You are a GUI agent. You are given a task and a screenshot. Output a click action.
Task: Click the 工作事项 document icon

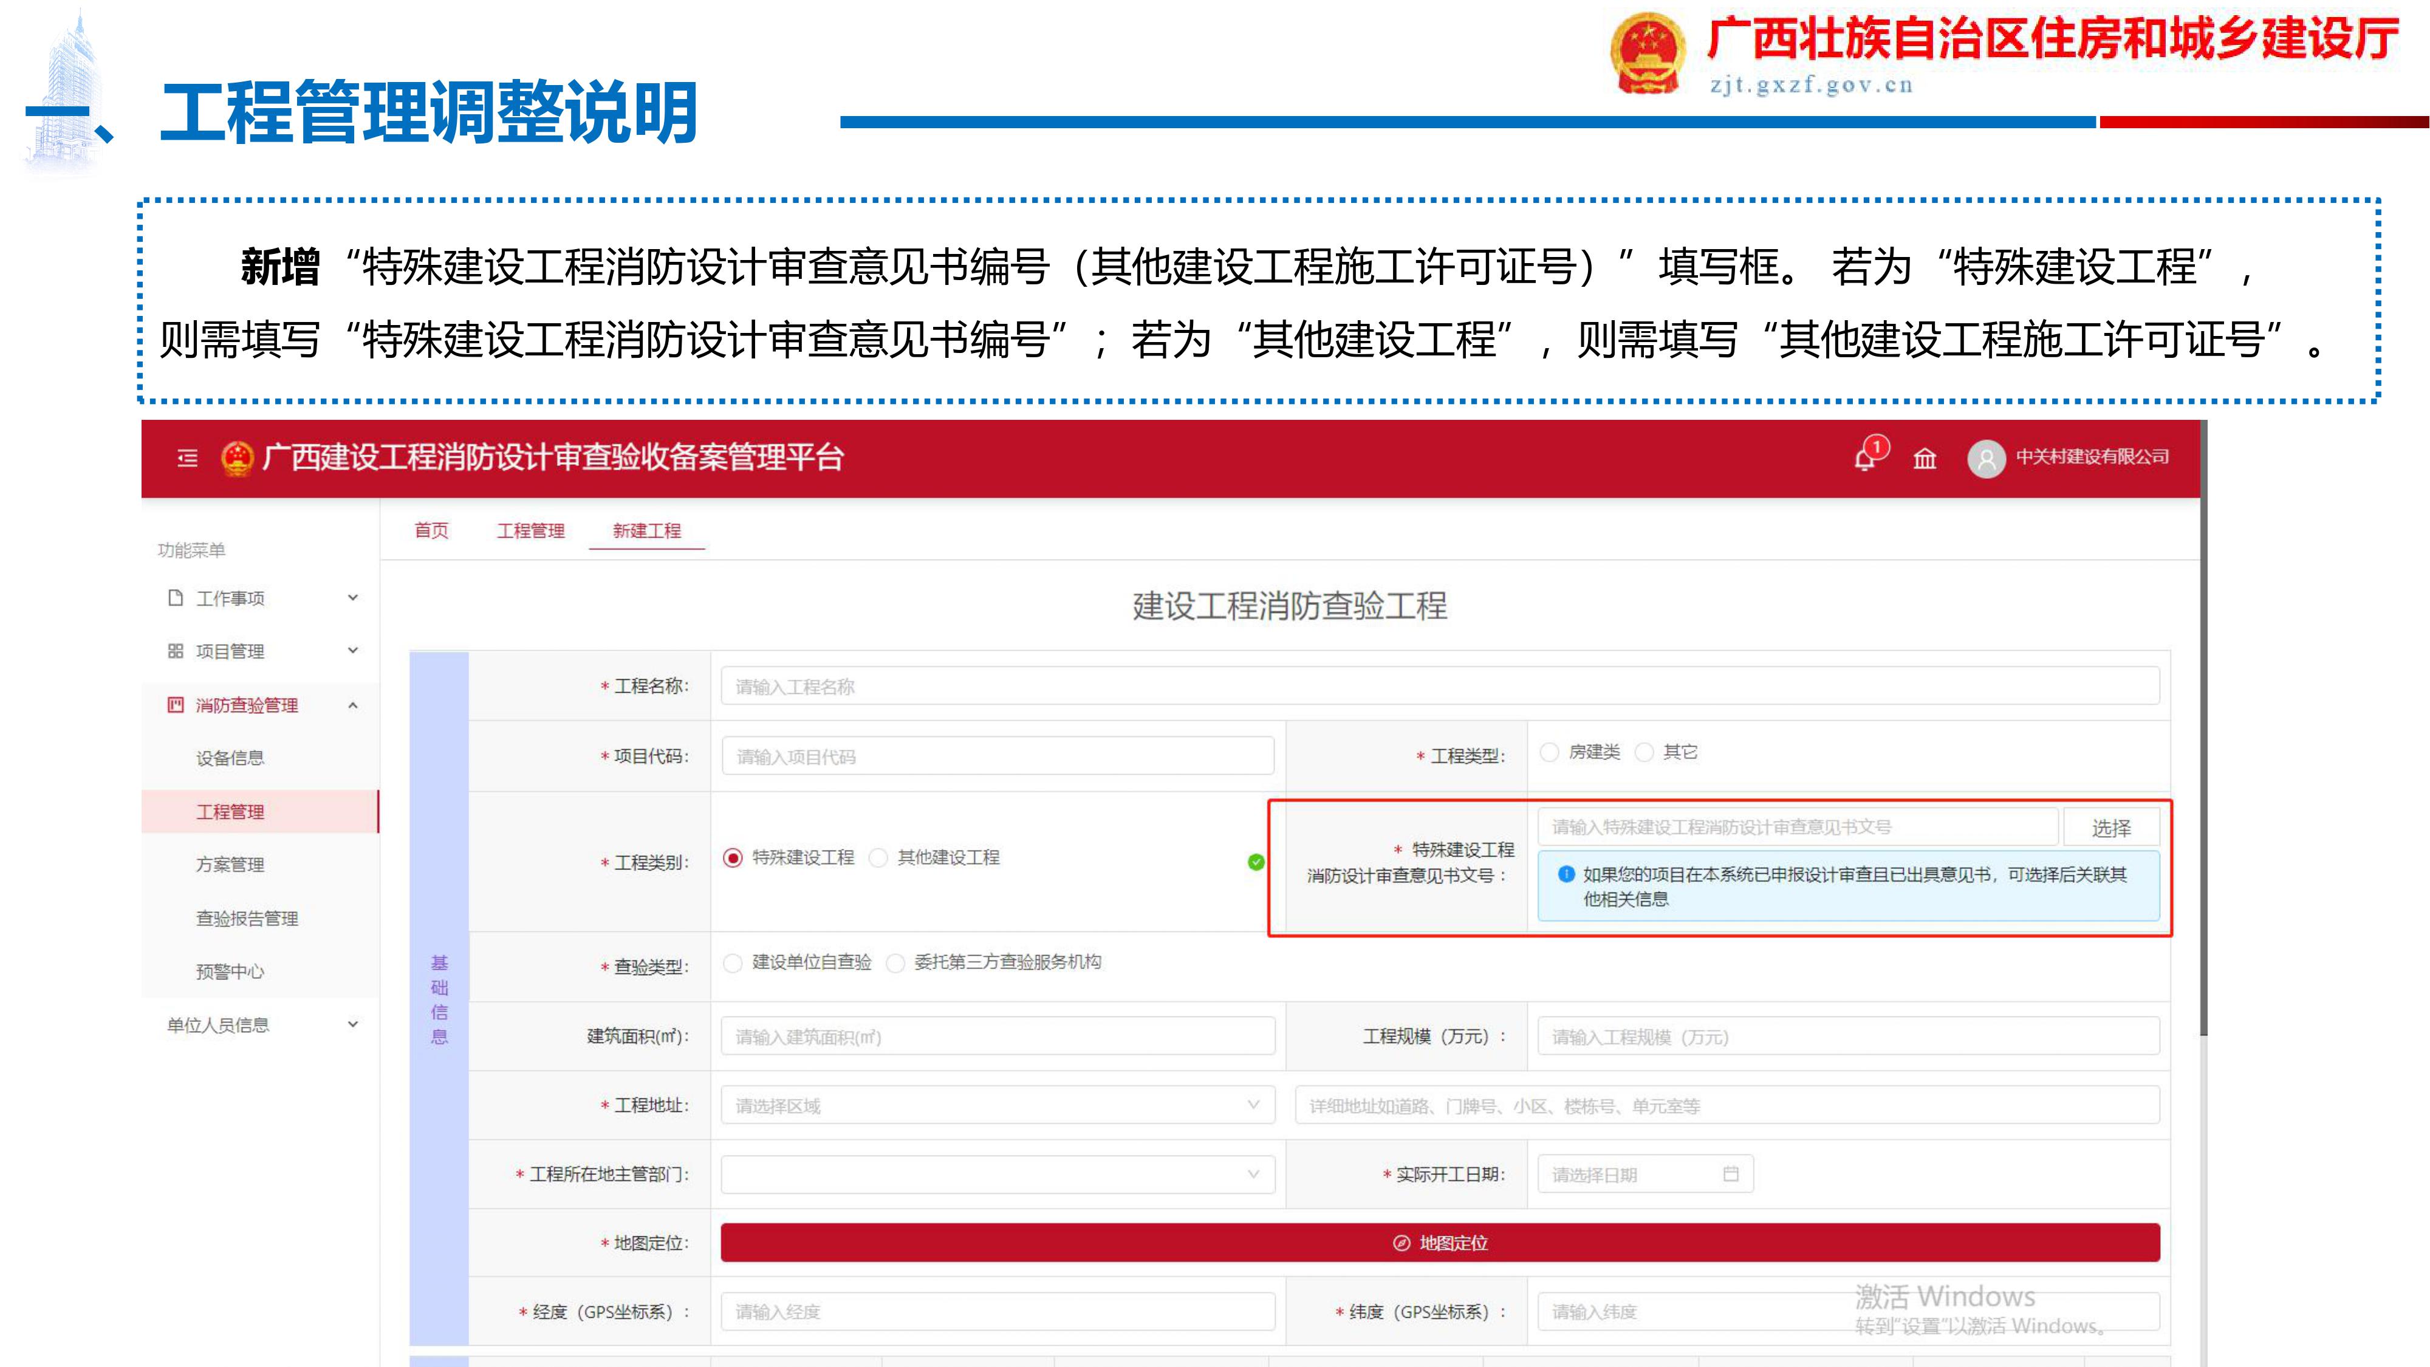tap(176, 598)
